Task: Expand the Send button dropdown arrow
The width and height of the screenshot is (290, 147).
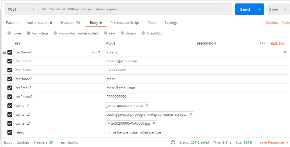Action: click(259, 9)
